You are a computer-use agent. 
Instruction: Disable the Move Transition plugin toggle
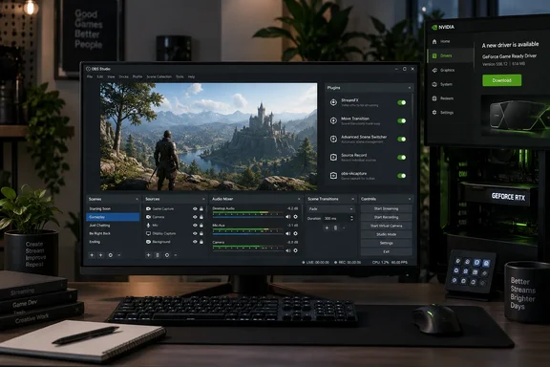tap(402, 120)
